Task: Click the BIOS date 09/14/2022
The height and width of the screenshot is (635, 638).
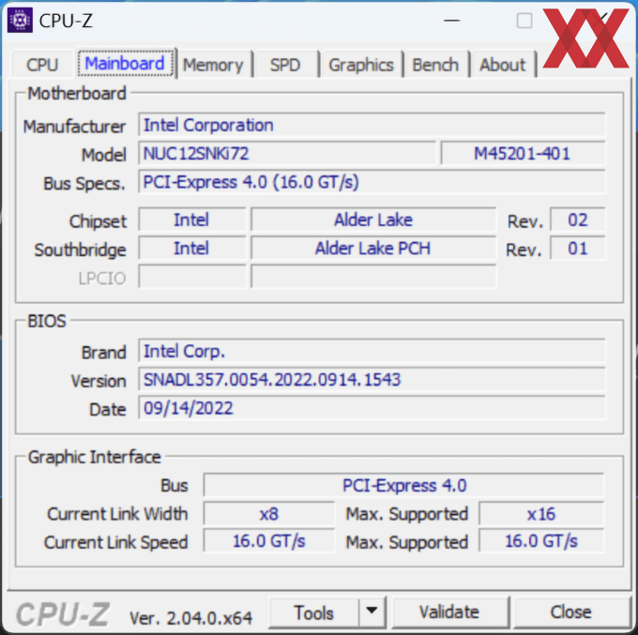Action: pyautogui.click(x=372, y=408)
